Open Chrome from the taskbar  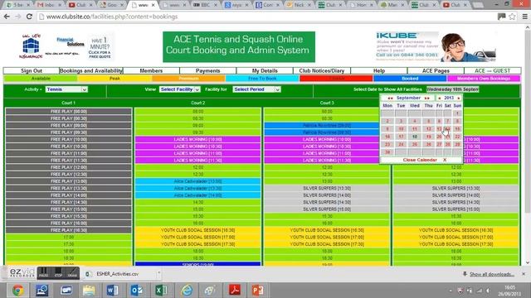(17, 291)
